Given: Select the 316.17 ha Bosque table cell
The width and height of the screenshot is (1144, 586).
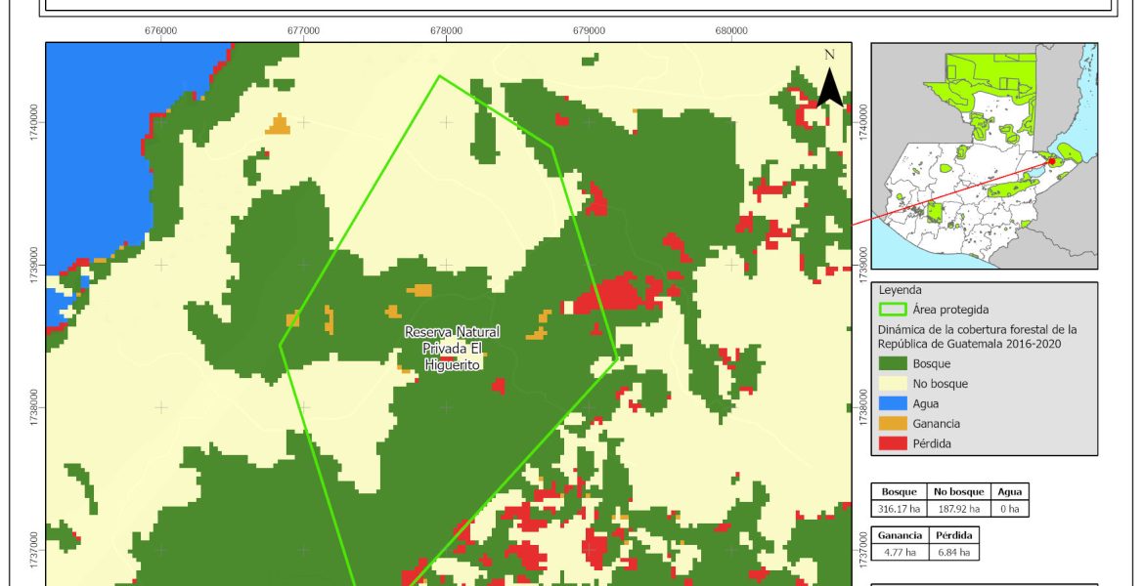Looking at the screenshot, I should click(x=899, y=509).
